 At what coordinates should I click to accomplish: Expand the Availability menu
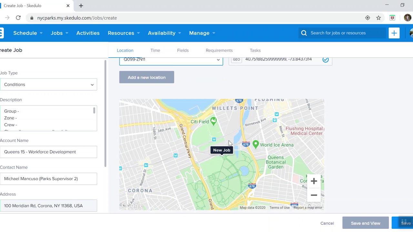[x=164, y=33]
